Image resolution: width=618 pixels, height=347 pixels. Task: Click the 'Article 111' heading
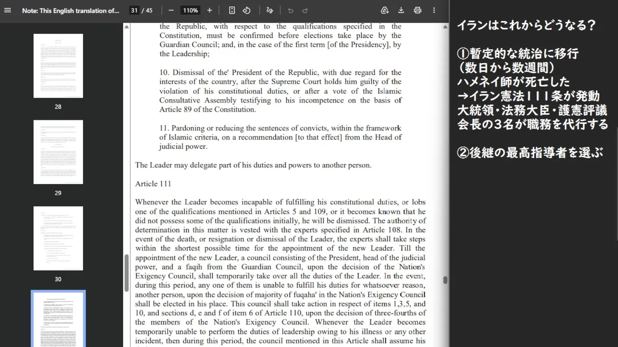click(x=153, y=184)
